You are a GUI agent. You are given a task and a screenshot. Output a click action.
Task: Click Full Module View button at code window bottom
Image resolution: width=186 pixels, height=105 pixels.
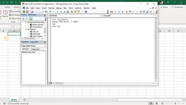[x=51, y=83]
